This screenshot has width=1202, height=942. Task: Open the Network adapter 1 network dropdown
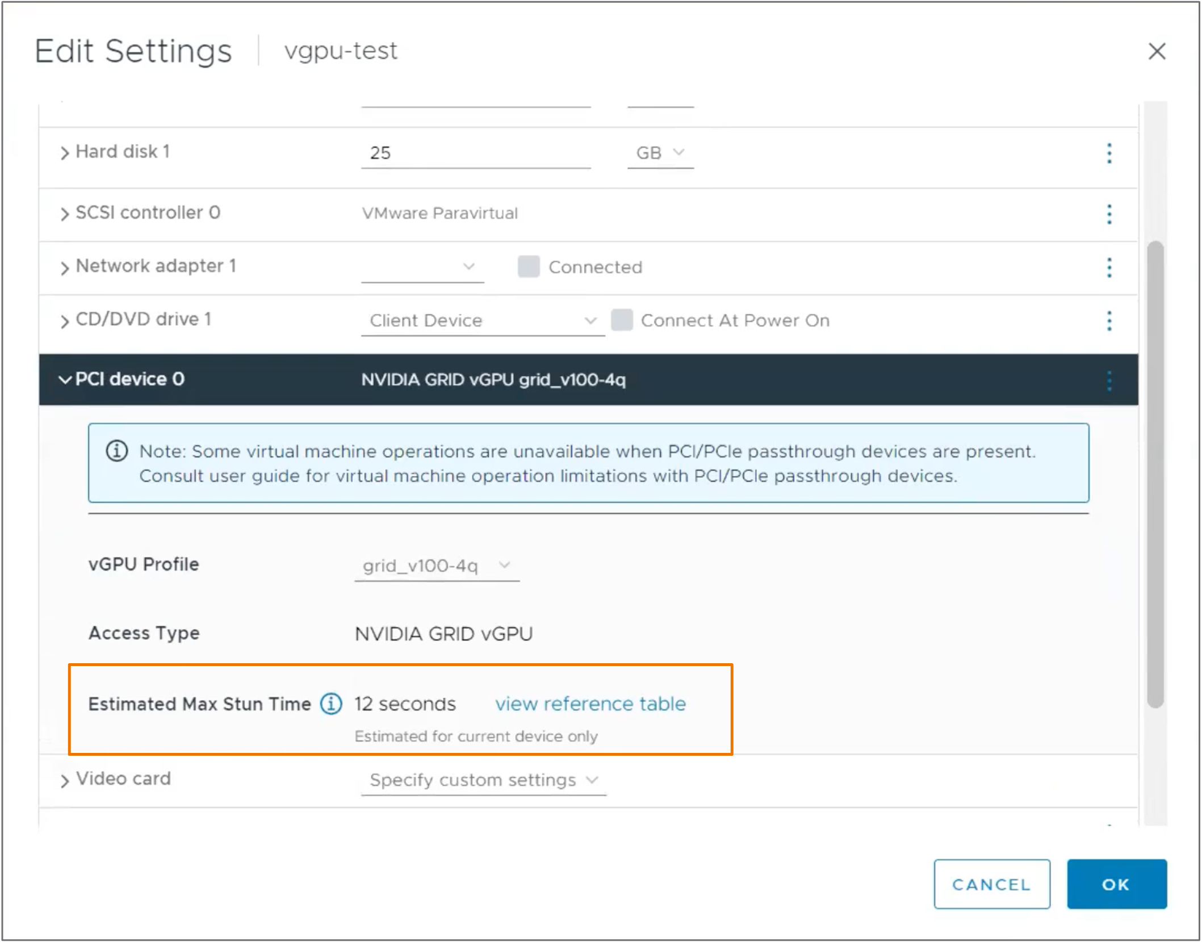pyautogui.click(x=422, y=267)
